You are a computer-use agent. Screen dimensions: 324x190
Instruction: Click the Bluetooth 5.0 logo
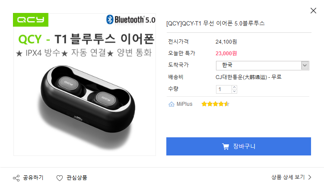click(131, 19)
